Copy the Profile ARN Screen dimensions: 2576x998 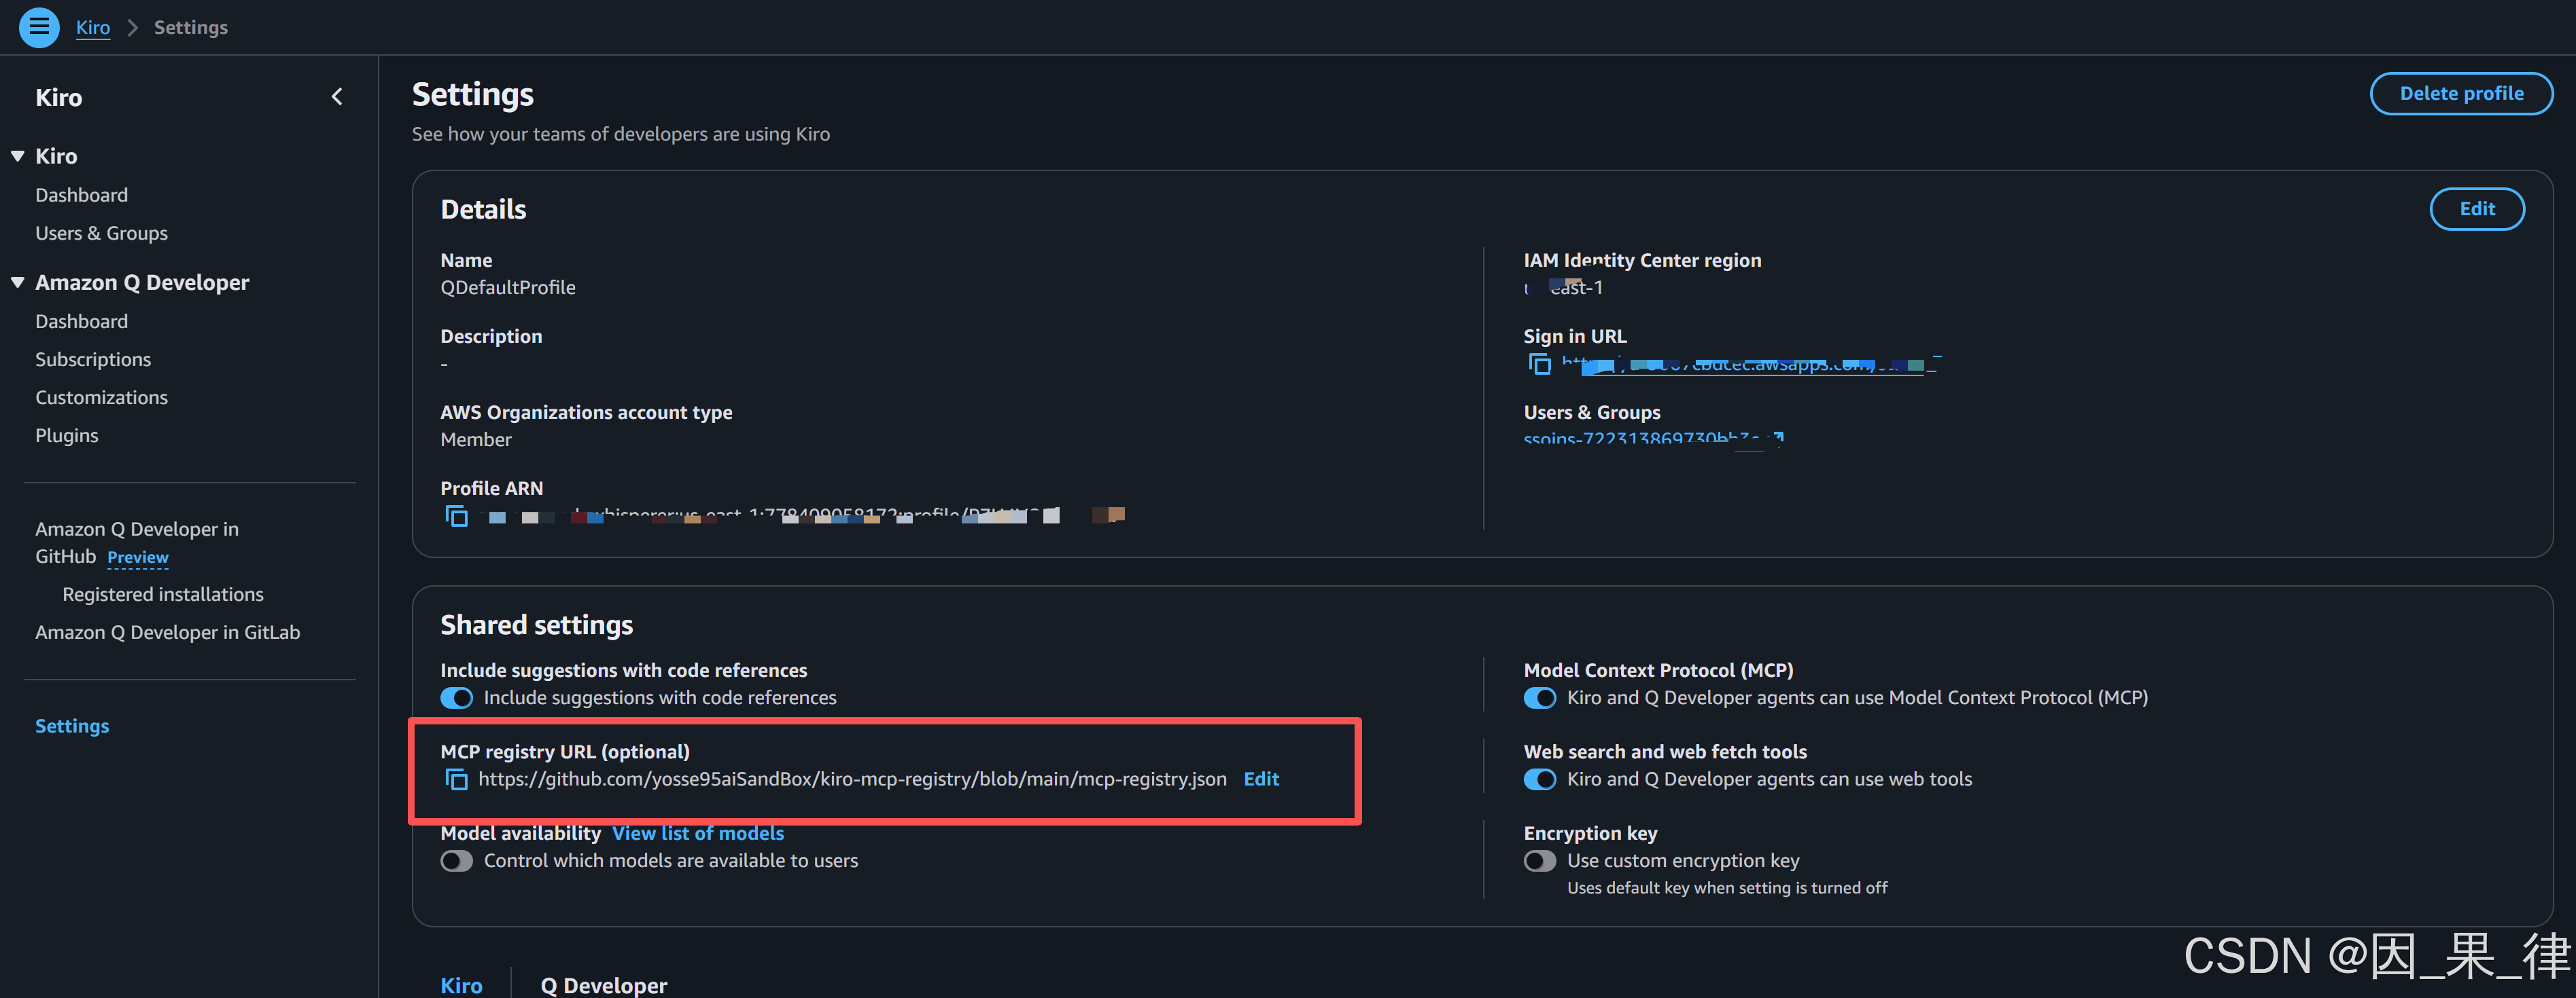(456, 515)
